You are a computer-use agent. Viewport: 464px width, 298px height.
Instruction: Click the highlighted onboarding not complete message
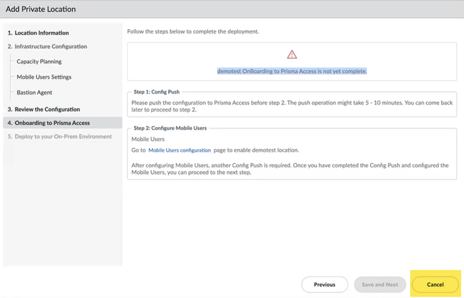pyautogui.click(x=292, y=71)
